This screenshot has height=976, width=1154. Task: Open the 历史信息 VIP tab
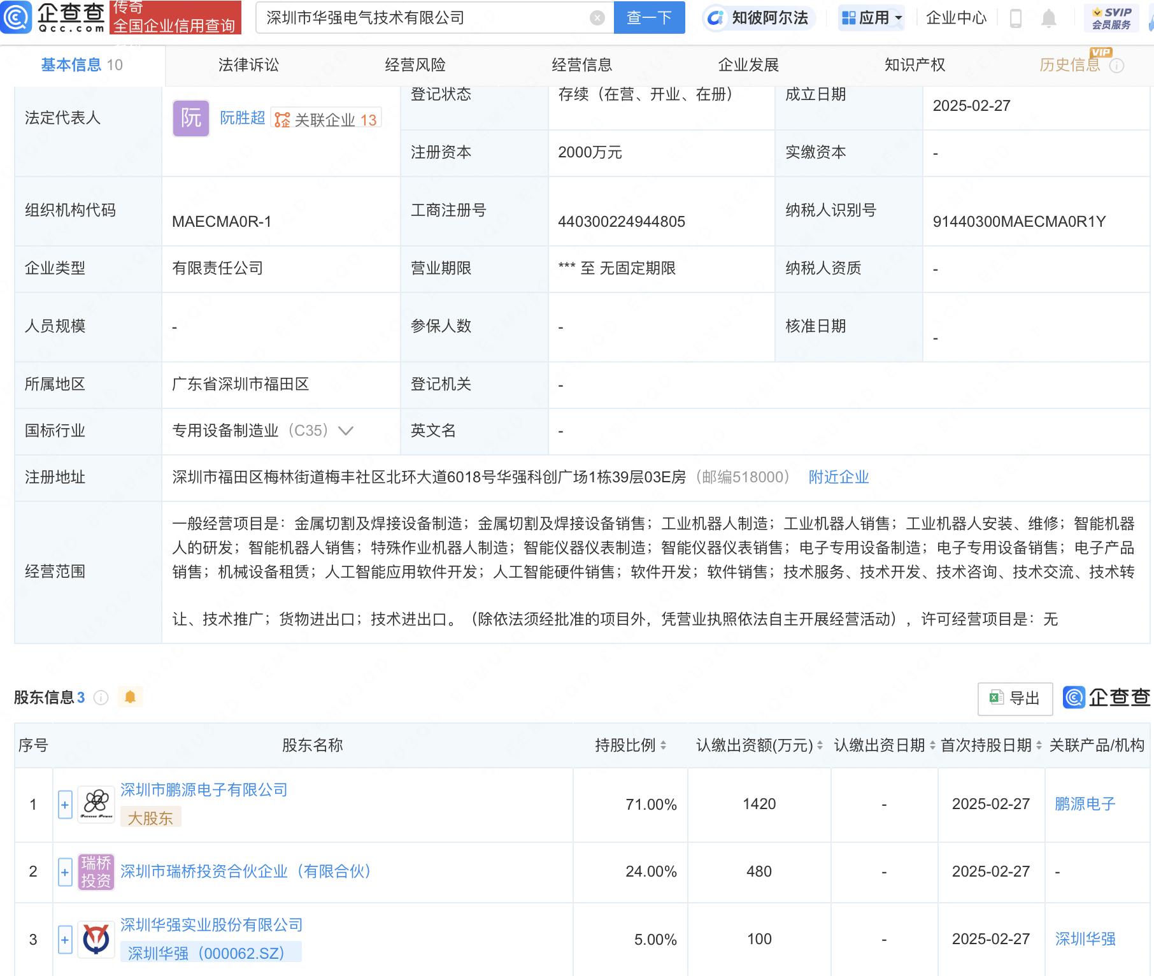tap(1070, 65)
